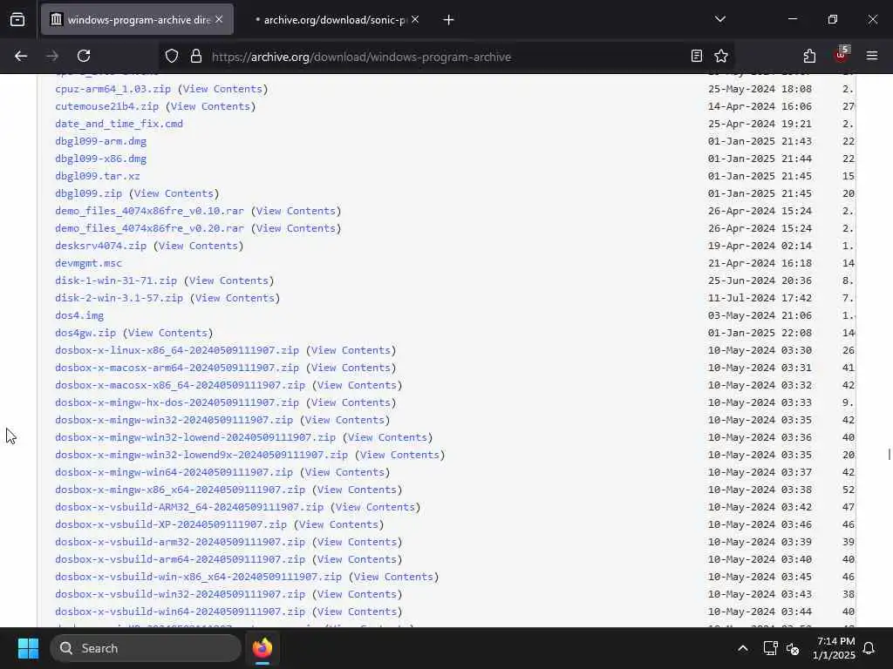Download dbgl099.tar.xz
The height and width of the screenshot is (669, 893).
(x=98, y=176)
